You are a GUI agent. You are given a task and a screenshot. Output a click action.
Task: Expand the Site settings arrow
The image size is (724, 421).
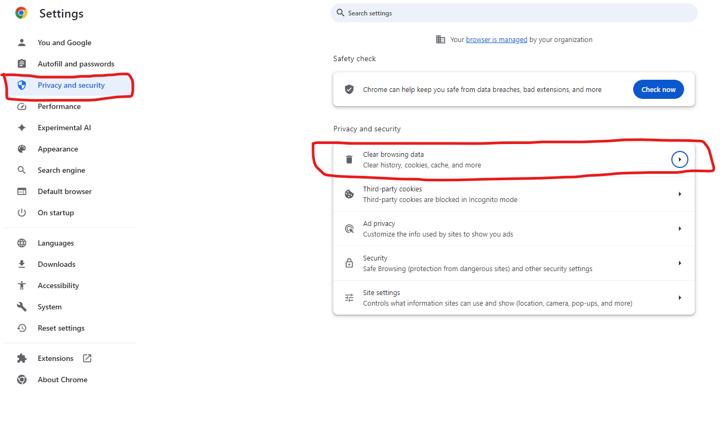coord(679,298)
